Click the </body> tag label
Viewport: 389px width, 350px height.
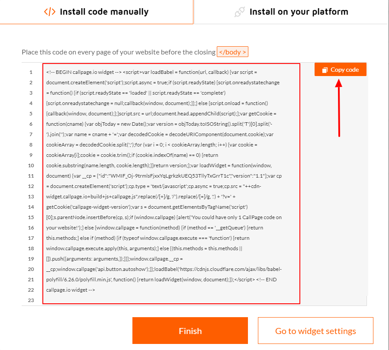tap(232, 52)
